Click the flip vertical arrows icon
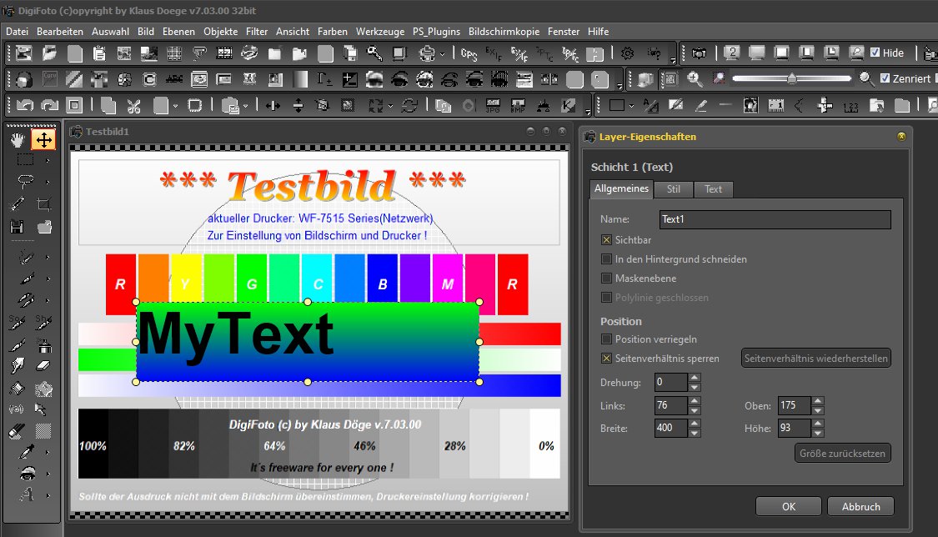 point(298,106)
